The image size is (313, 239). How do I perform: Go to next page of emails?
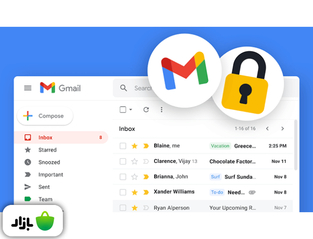tap(282, 129)
